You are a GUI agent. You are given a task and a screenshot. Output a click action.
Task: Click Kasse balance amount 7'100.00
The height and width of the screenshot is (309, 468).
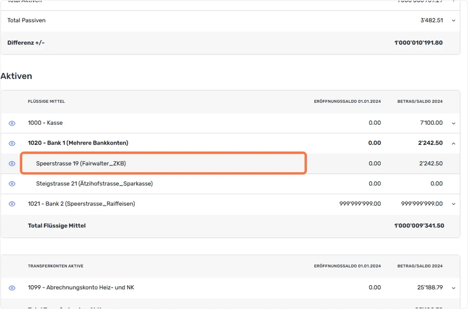point(431,123)
